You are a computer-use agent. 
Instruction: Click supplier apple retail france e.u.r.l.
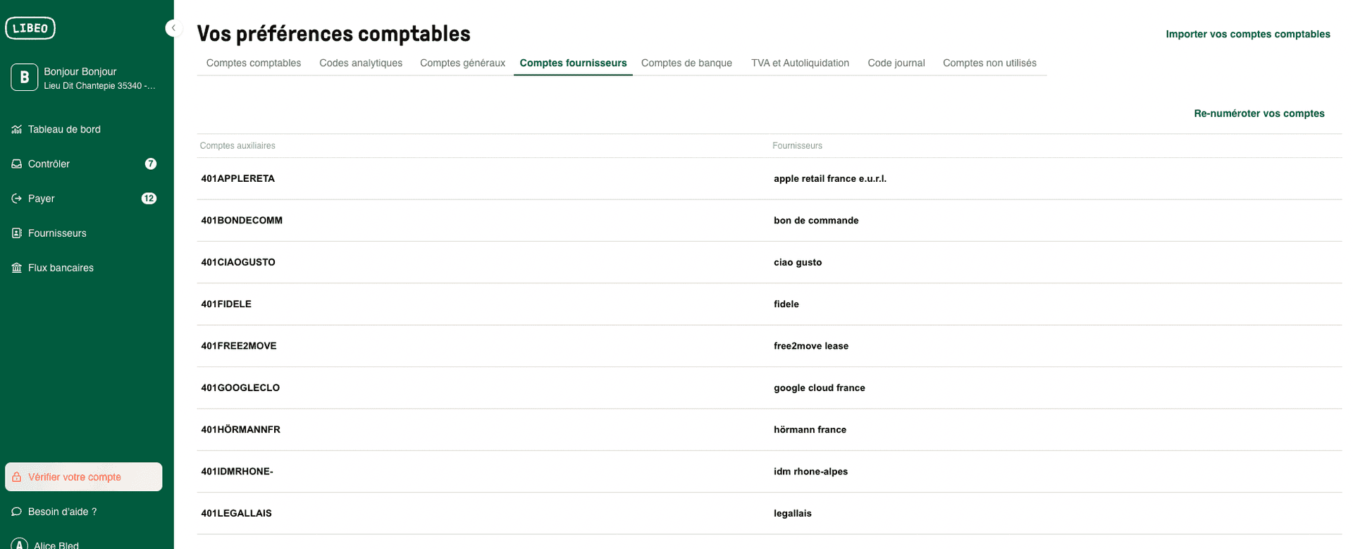coord(830,179)
